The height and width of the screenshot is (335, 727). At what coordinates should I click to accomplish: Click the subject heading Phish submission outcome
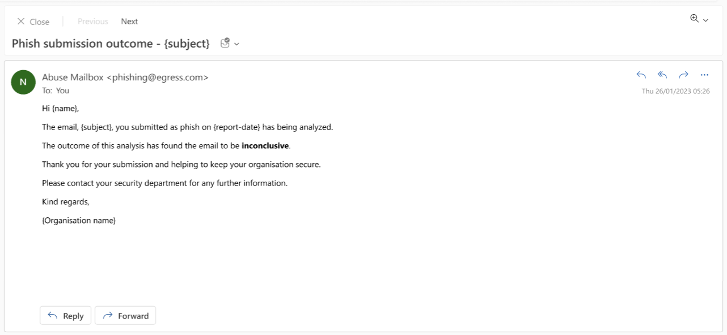pos(111,43)
